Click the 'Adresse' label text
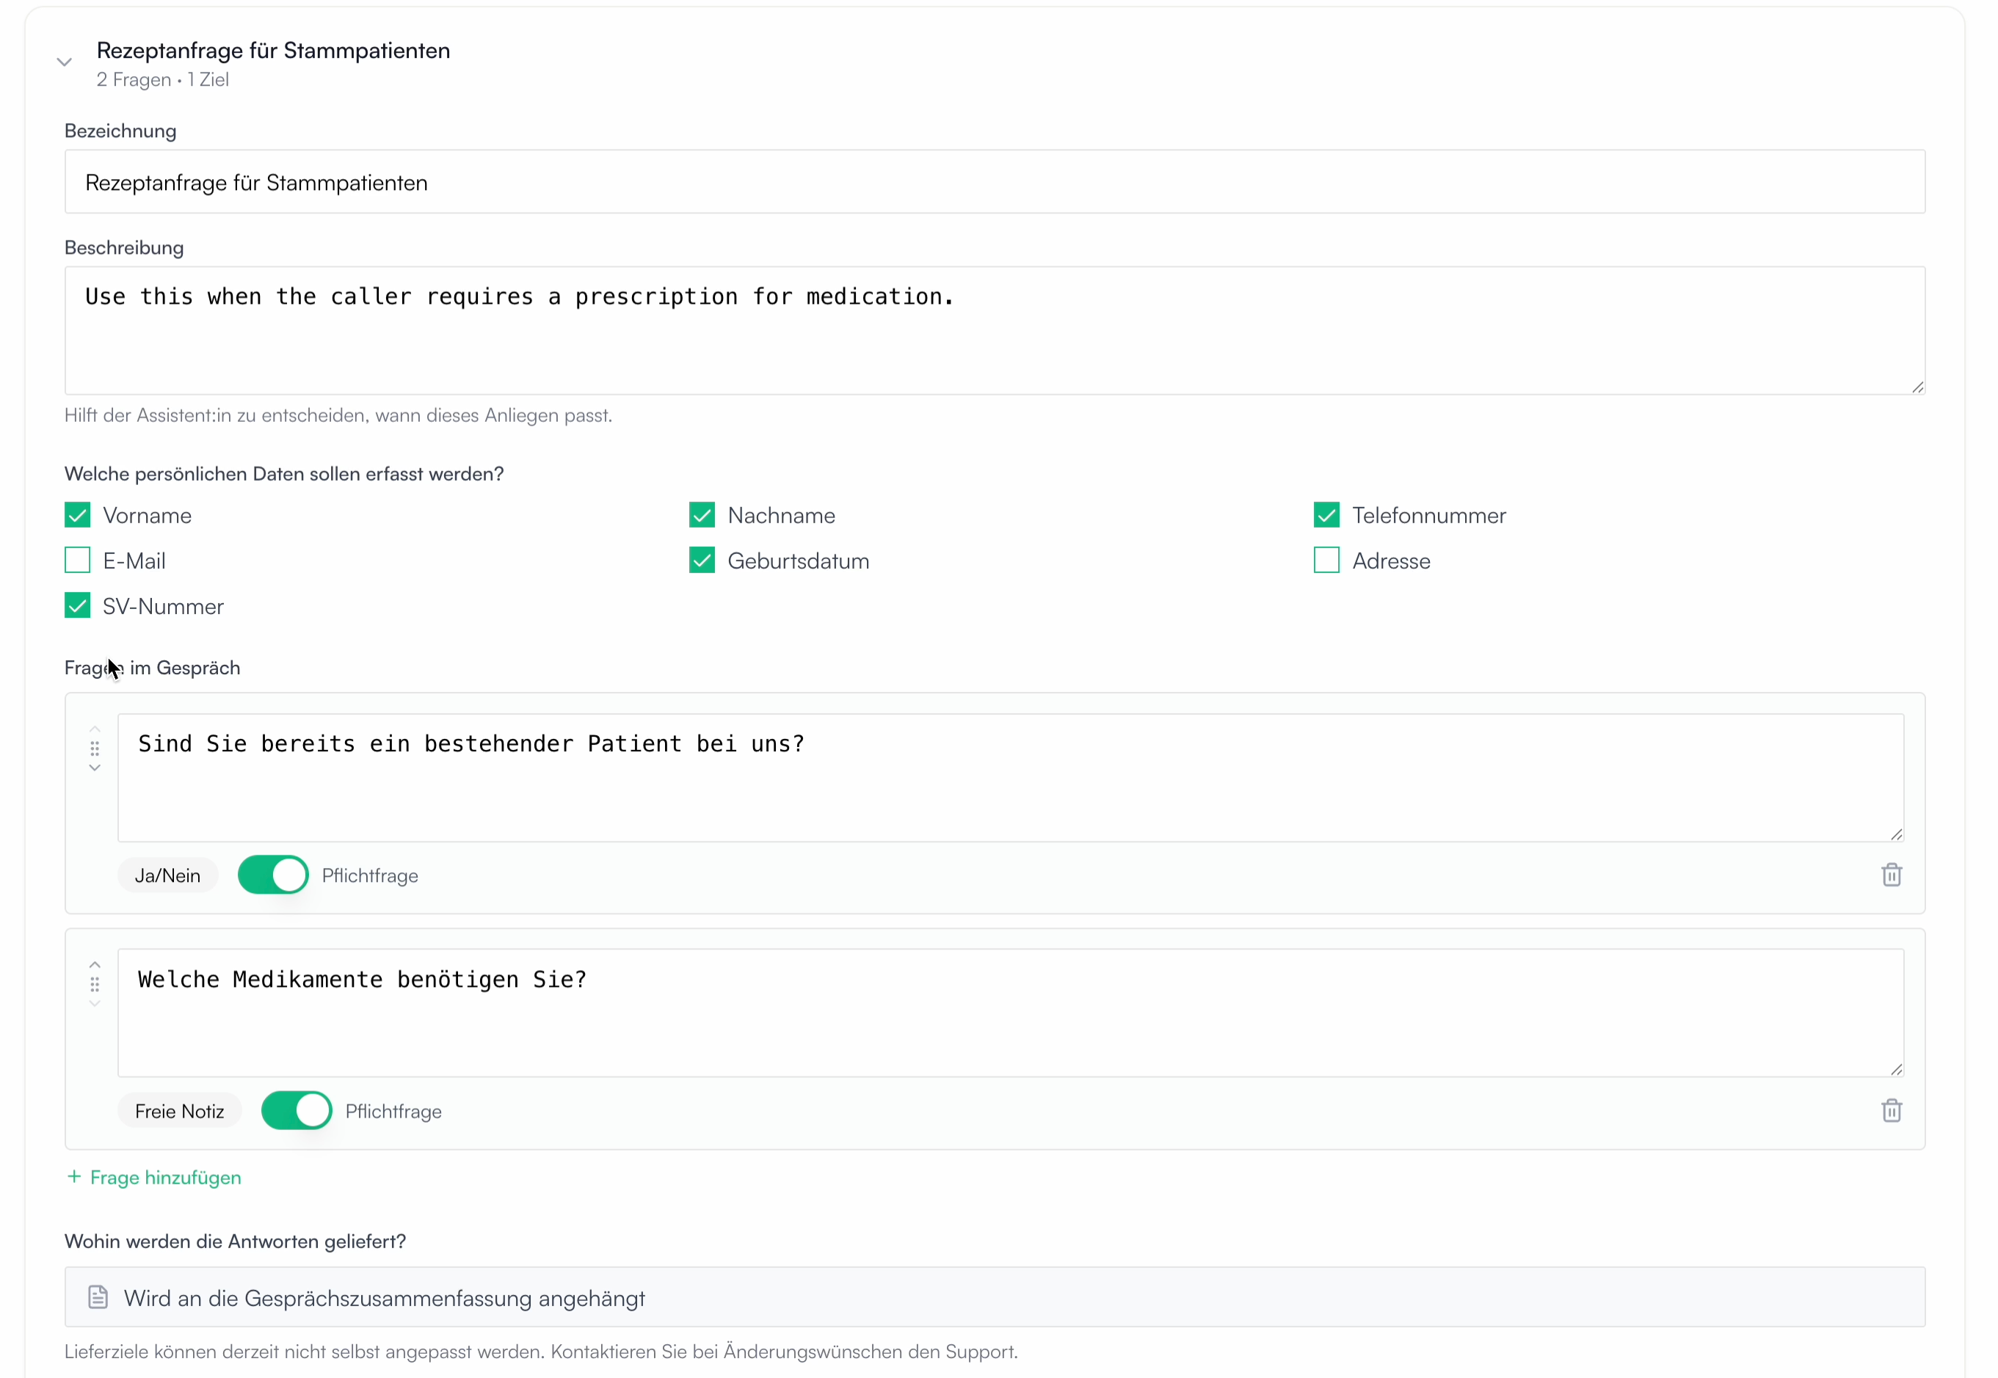 tap(1391, 561)
